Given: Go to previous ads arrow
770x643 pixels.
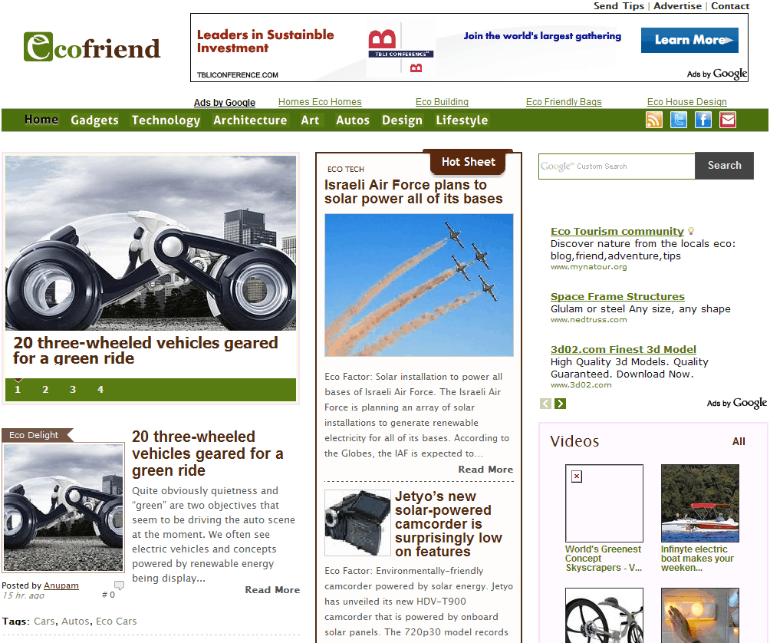Looking at the screenshot, I should (545, 404).
